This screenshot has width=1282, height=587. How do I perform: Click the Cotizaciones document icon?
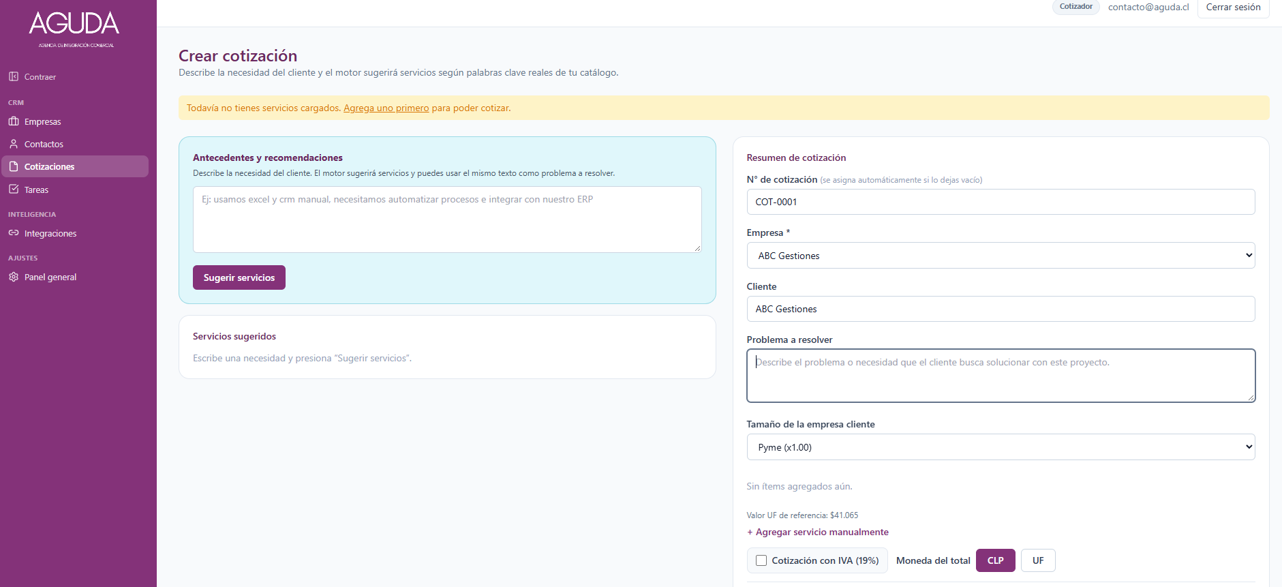tap(14, 166)
